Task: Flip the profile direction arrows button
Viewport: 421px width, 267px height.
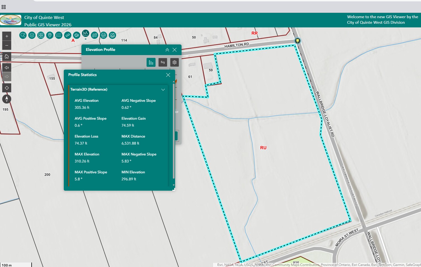Action: coord(163,62)
